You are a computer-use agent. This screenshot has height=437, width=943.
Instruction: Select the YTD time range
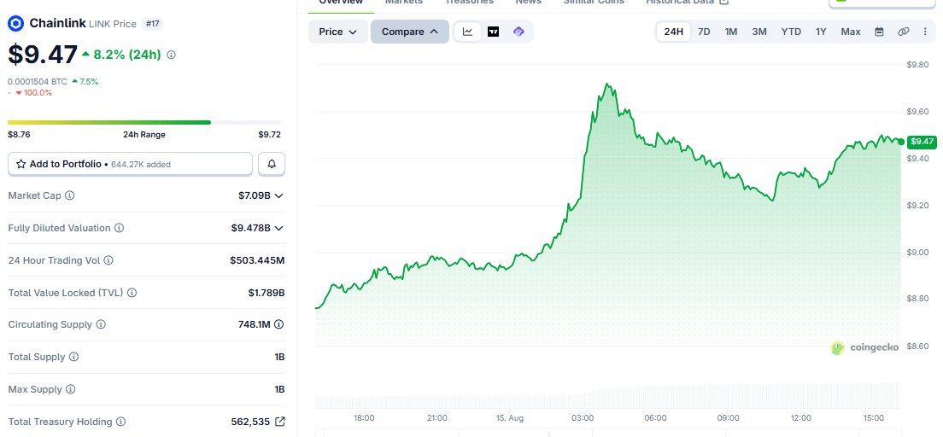point(791,32)
